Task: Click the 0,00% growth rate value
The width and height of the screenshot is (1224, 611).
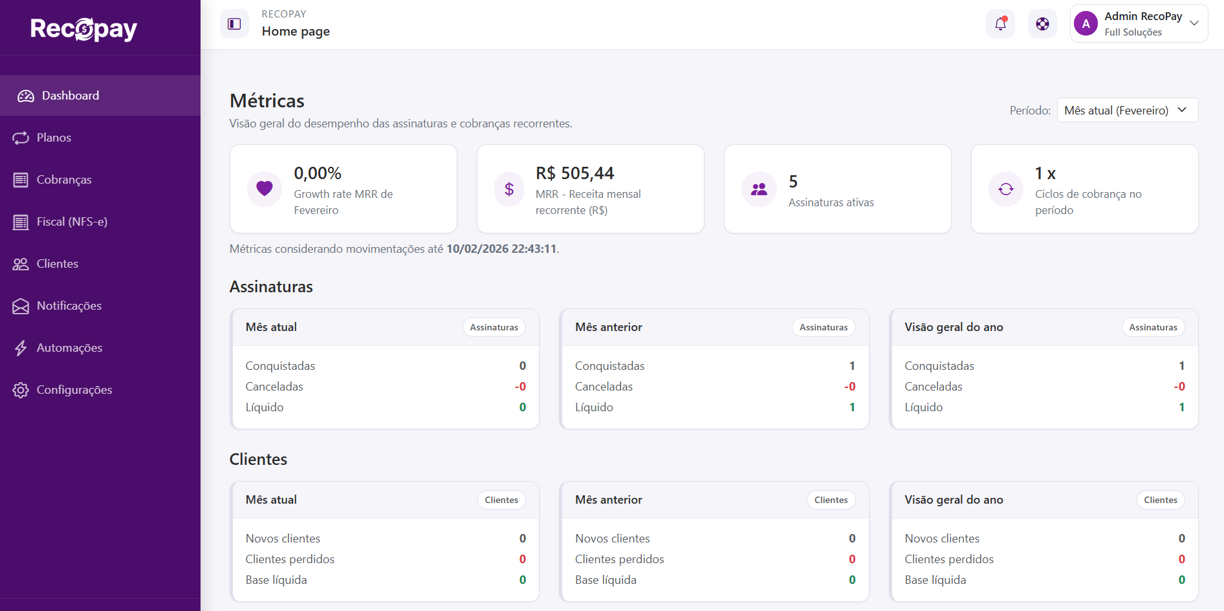Action: click(318, 173)
